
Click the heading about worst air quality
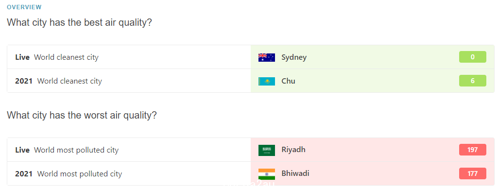pos(82,115)
